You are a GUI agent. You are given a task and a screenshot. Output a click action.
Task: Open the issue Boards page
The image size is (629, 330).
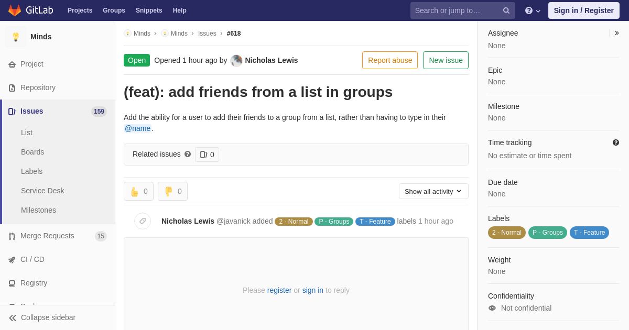pyautogui.click(x=32, y=152)
